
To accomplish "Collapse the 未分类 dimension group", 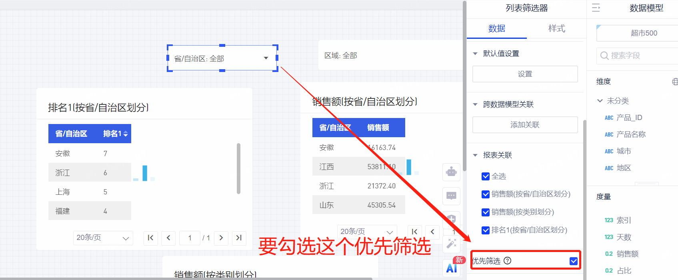I will pyautogui.click(x=600, y=101).
